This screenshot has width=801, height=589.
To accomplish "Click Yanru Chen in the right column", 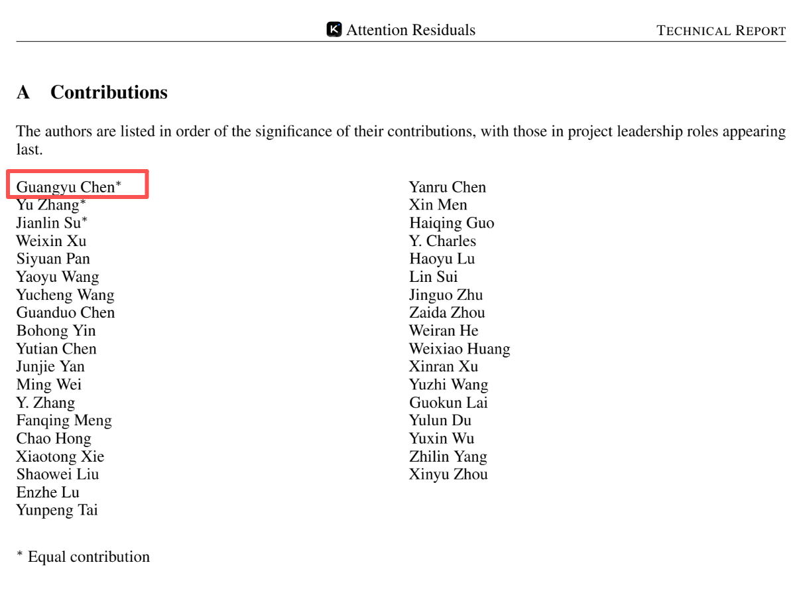I will point(448,187).
